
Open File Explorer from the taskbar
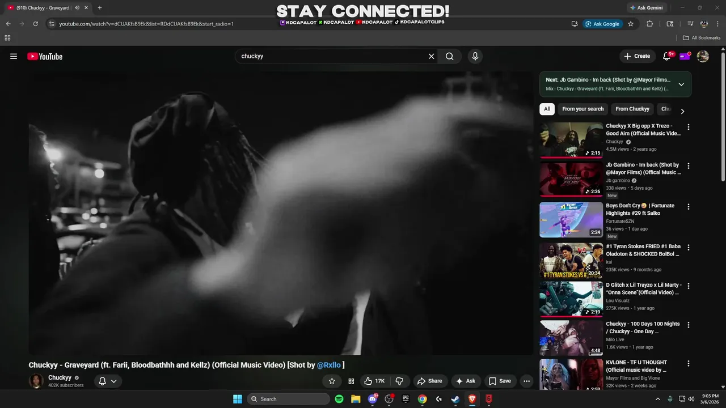pyautogui.click(x=356, y=399)
